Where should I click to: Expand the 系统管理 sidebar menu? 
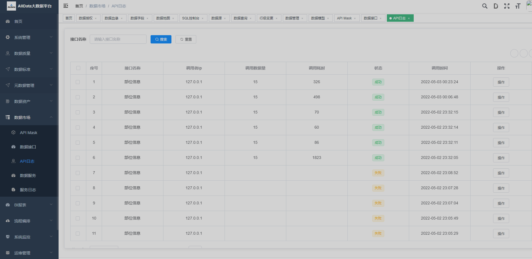click(x=29, y=37)
